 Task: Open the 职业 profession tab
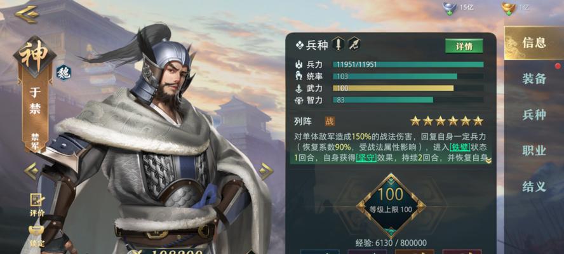534,150
